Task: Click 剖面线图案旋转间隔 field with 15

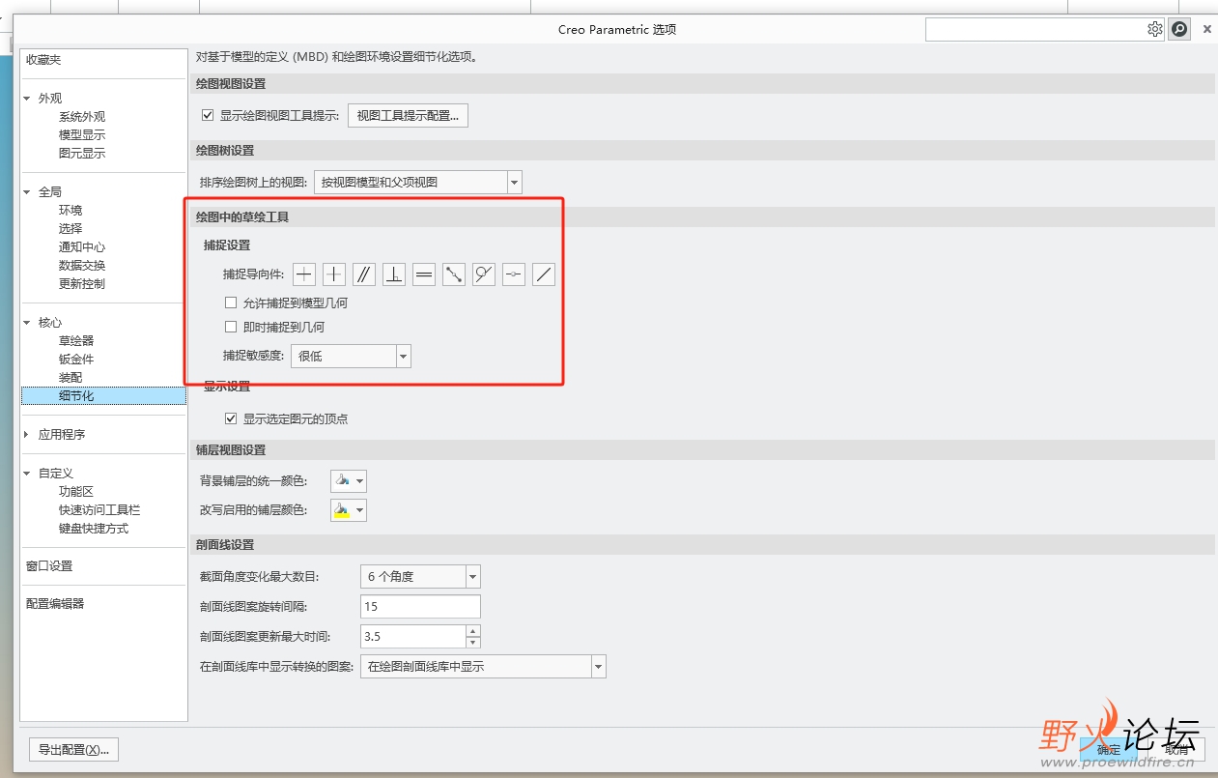Action: (420, 607)
